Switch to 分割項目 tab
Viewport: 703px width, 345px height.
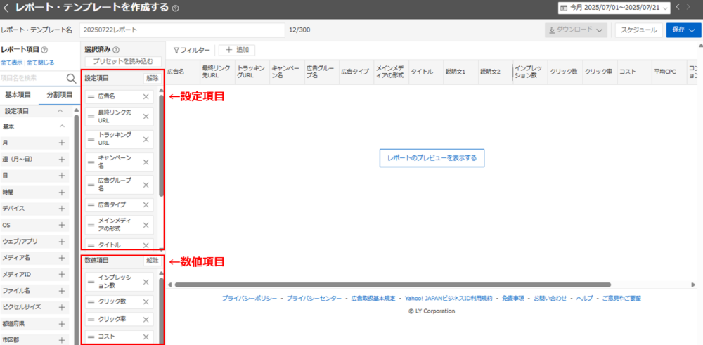pos(60,95)
